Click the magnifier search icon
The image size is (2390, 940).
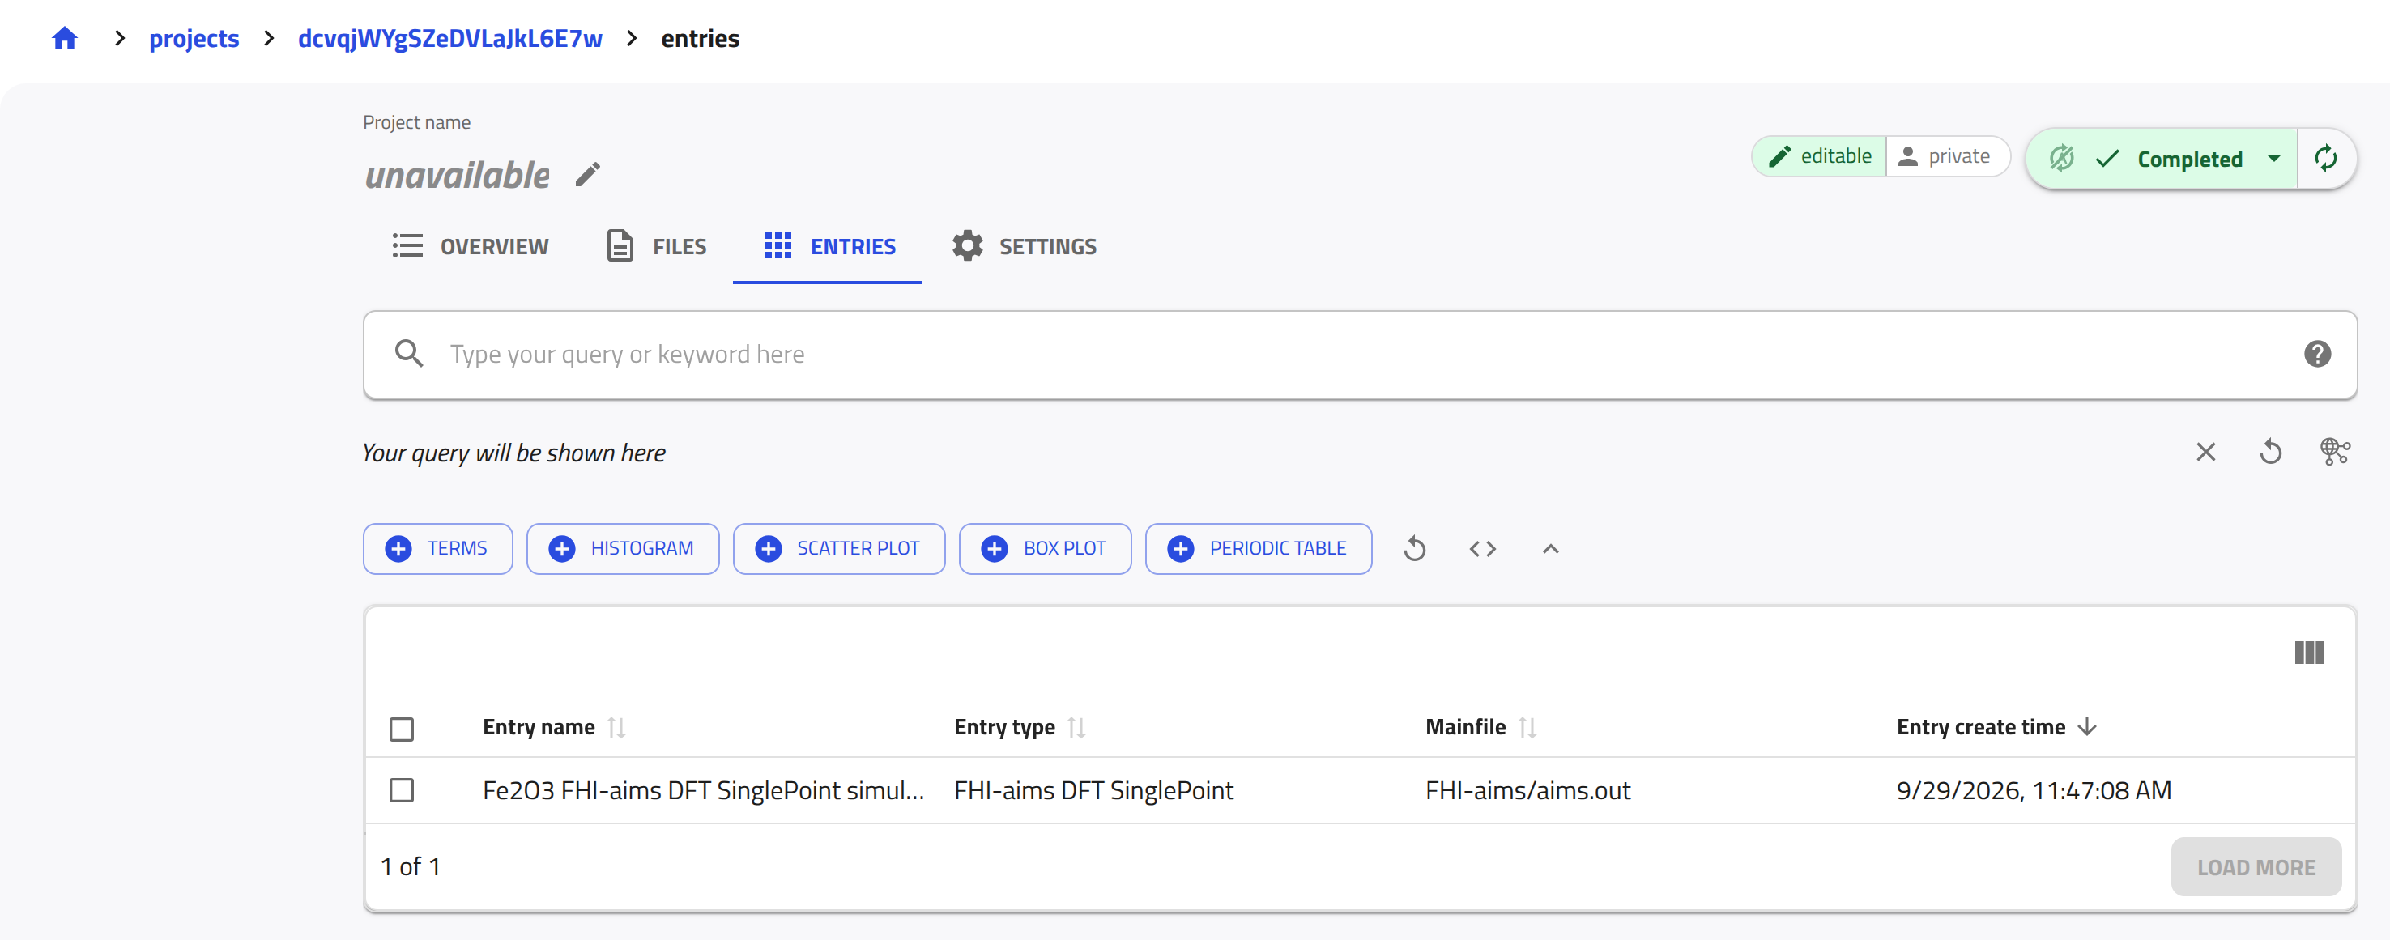point(408,354)
